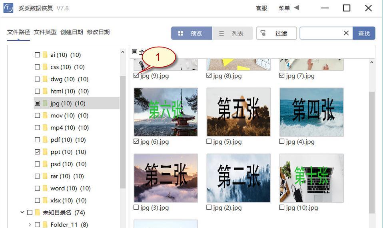Viewport: 383px width, 228px height.
Task: Open the 过滤 filter button
Action: coord(276,33)
